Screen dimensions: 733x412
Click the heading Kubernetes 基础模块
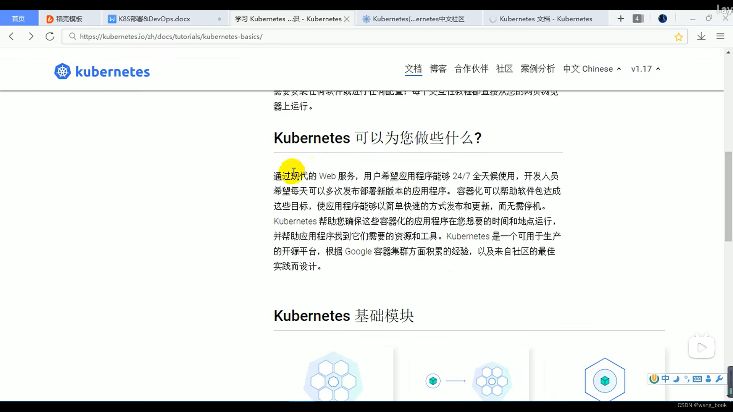tap(344, 316)
